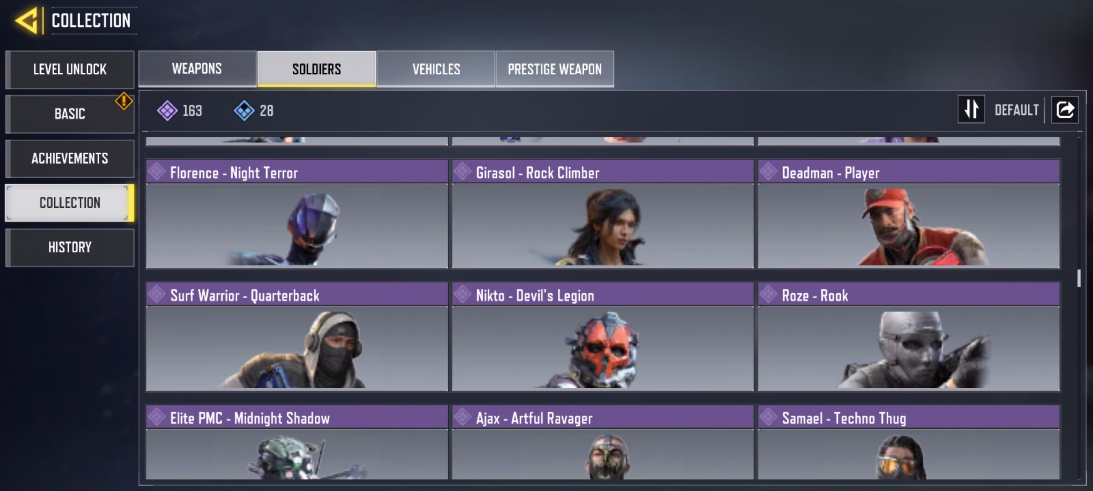Image resolution: width=1093 pixels, height=491 pixels.
Task: Click the blue rare diamond icon
Action: tap(244, 110)
